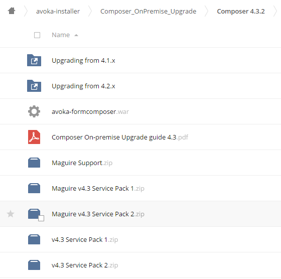Click archive icon of v4.3 Service Pack 2.zip
This screenshot has height=279, width=281.
(34, 265)
